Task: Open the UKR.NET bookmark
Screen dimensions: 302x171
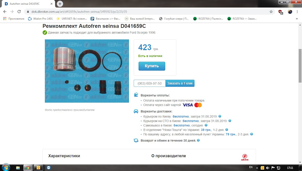Action: pyautogui.click(x=72, y=19)
